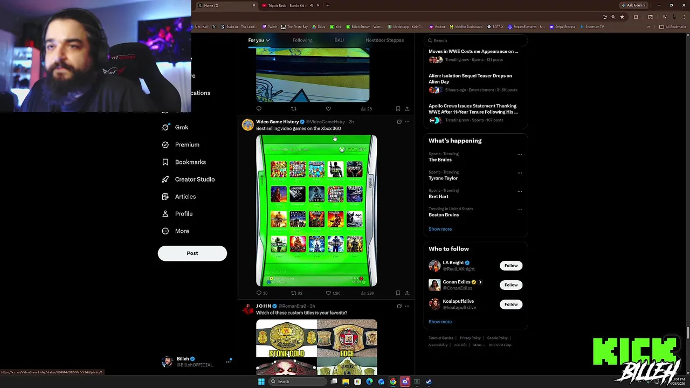Open Microsoft Edge from the taskbar
Screen dimensions: 690x388
tap(369, 382)
